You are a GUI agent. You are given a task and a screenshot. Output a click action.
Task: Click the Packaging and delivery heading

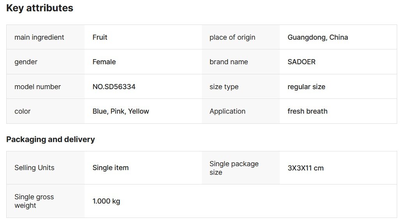pos(51,139)
